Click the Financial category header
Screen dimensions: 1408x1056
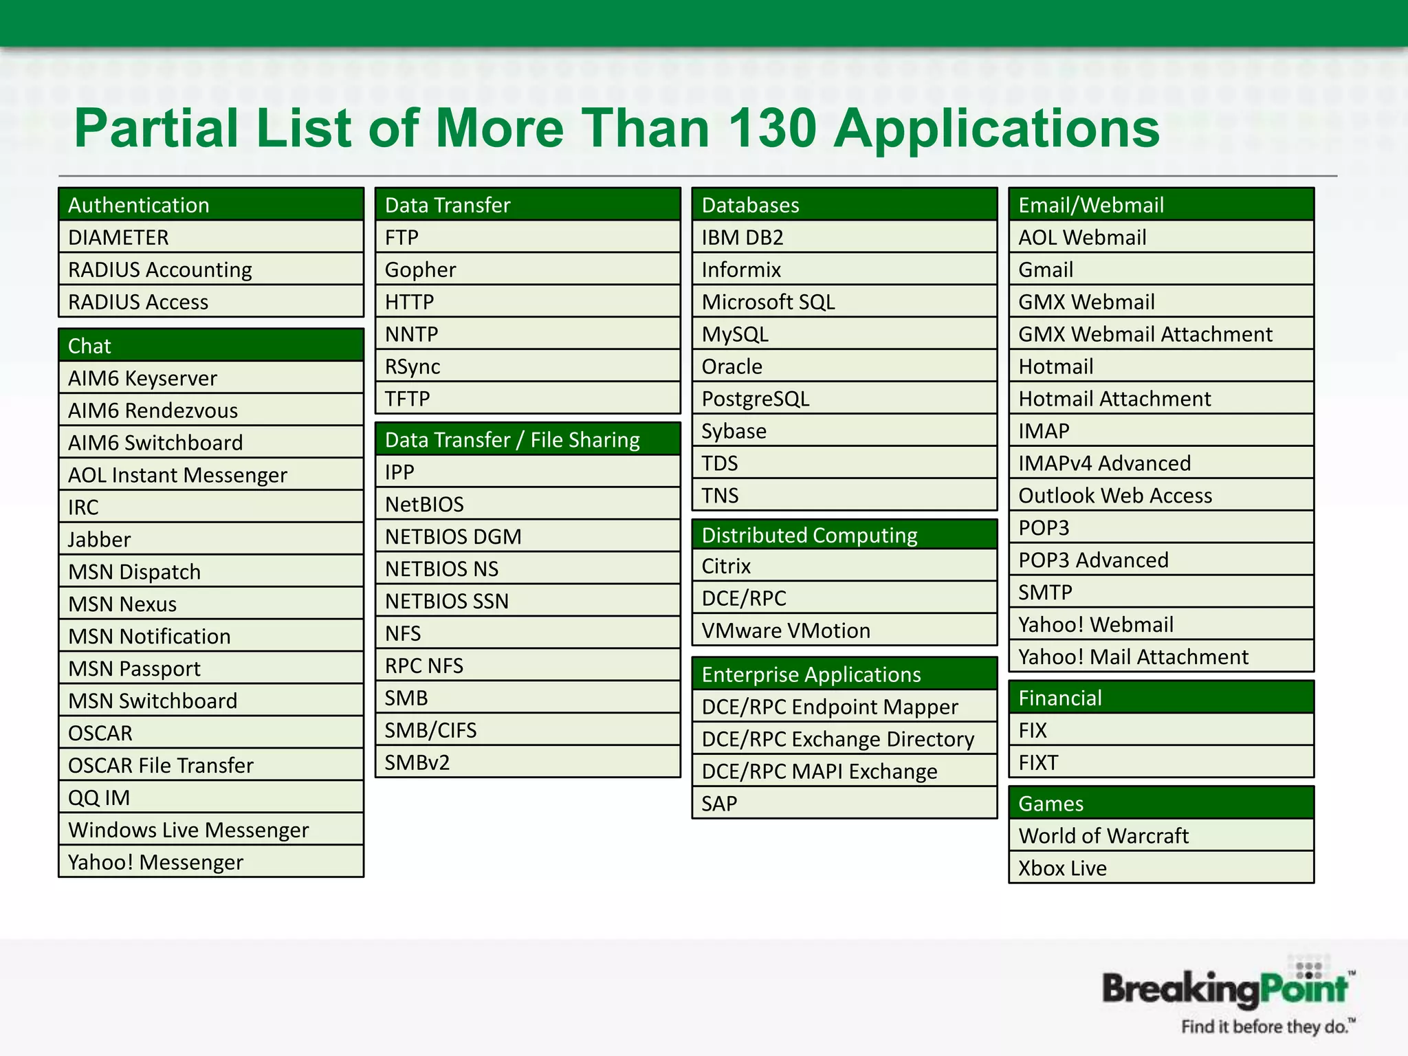(1160, 698)
